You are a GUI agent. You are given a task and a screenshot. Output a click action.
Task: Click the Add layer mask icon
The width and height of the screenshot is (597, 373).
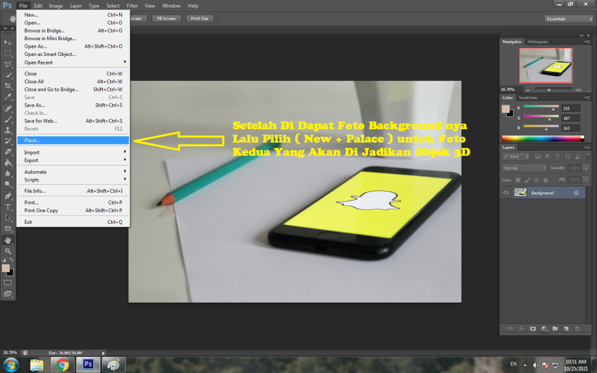click(533, 329)
